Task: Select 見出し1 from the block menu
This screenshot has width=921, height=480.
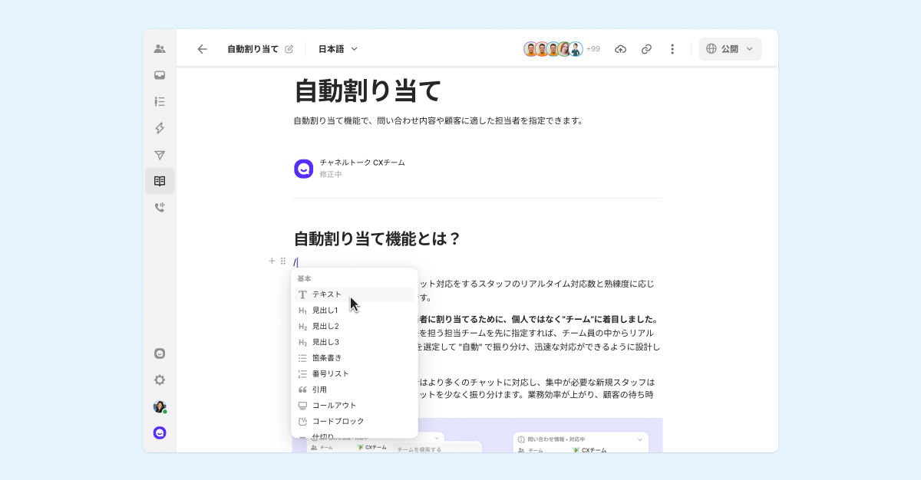Action: pyautogui.click(x=355, y=311)
